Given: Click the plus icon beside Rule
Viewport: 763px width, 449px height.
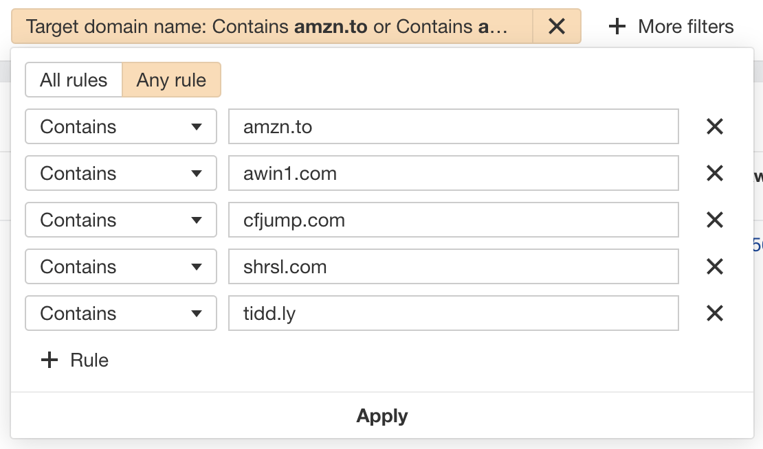Looking at the screenshot, I should 49,360.
